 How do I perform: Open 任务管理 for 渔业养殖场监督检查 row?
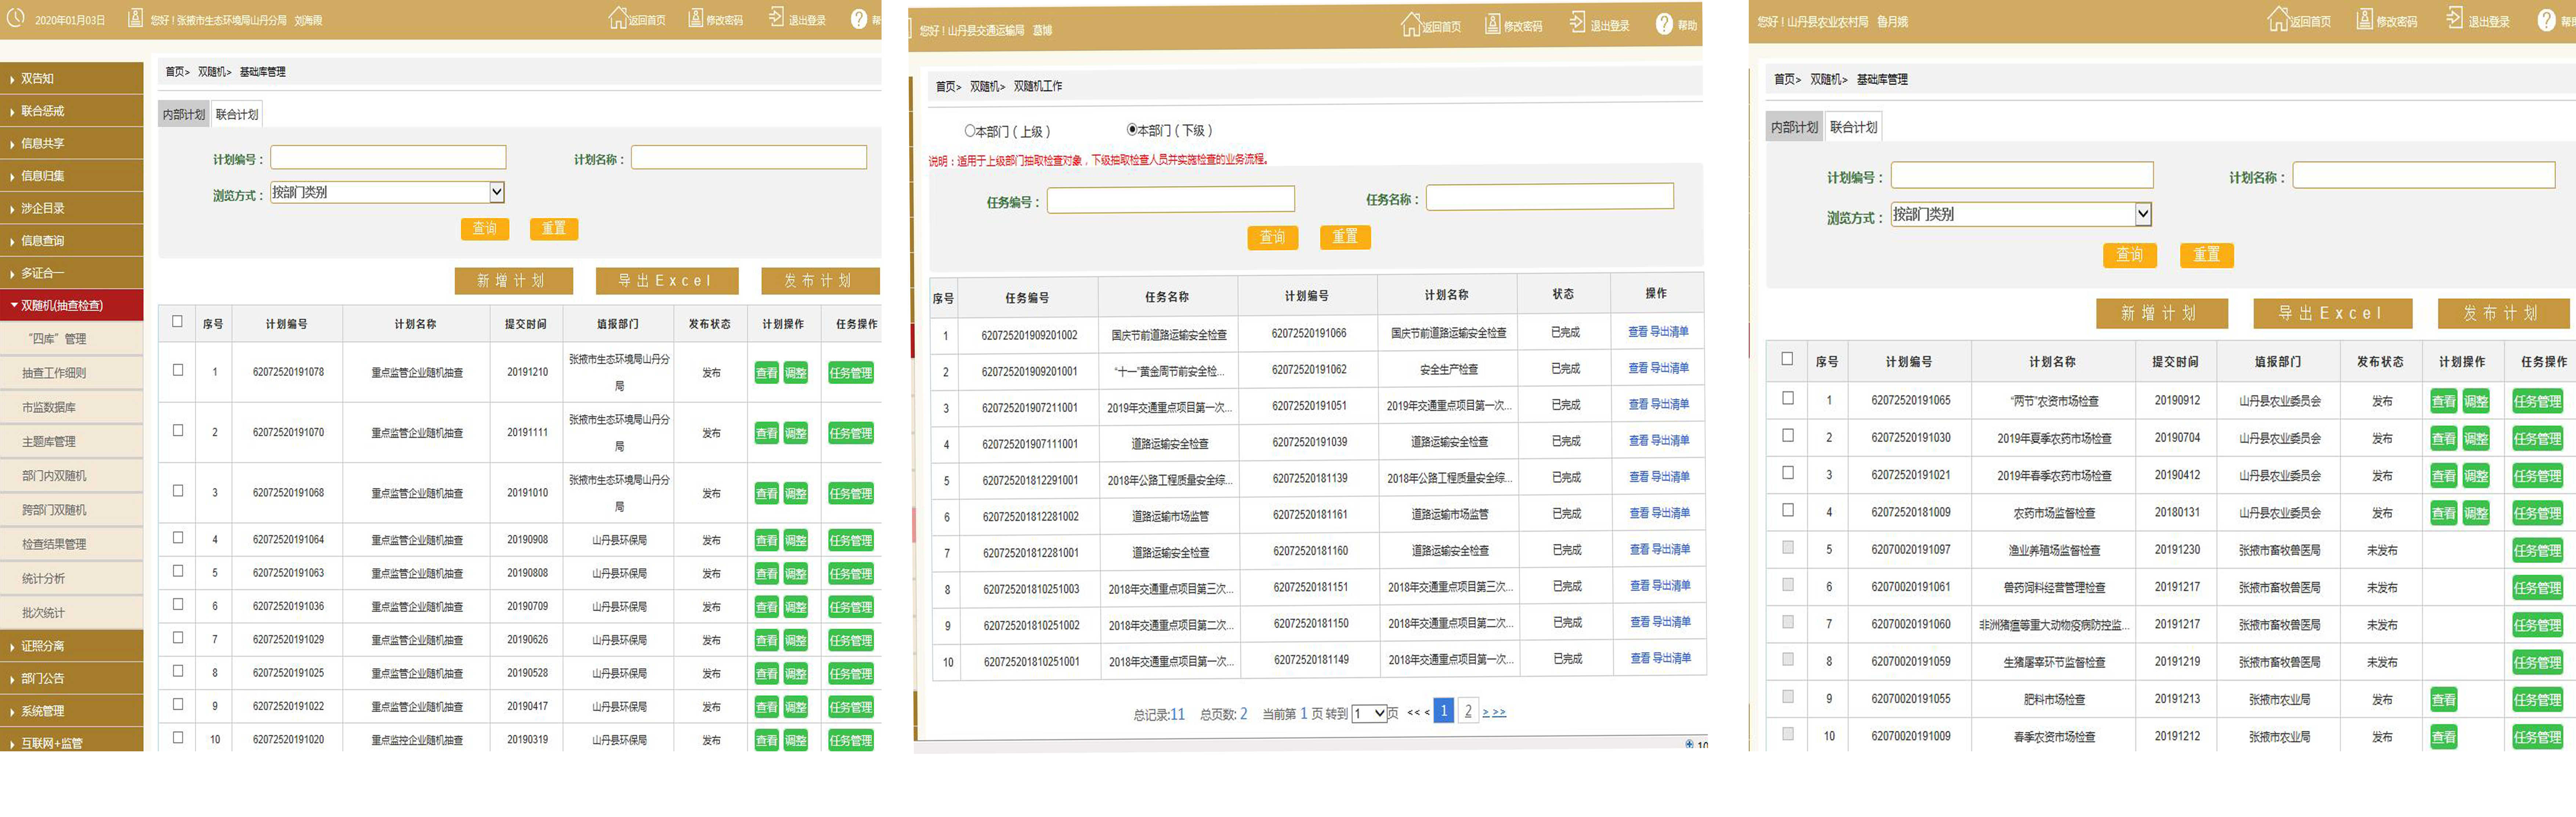[x=2537, y=550]
